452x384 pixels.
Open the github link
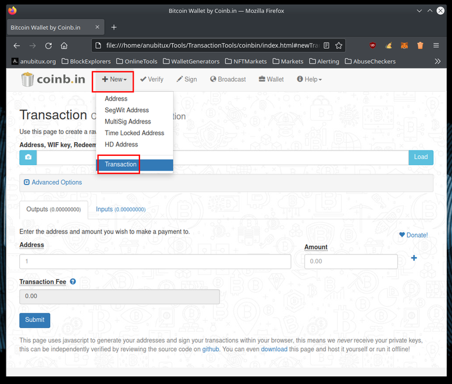click(x=211, y=349)
